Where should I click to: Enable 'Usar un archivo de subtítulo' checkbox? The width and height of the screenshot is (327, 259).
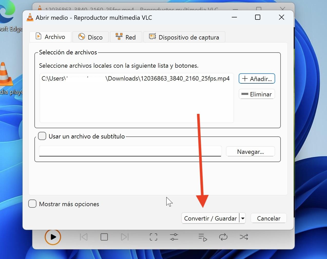click(x=42, y=136)
